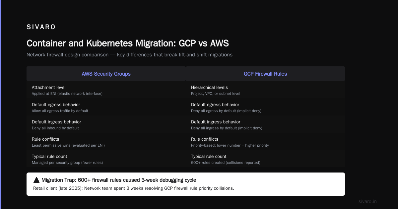This screenshot has height=209, width=398.
Task: Click the 'Attachment level' row label
Action: click(x=49, y=88)
